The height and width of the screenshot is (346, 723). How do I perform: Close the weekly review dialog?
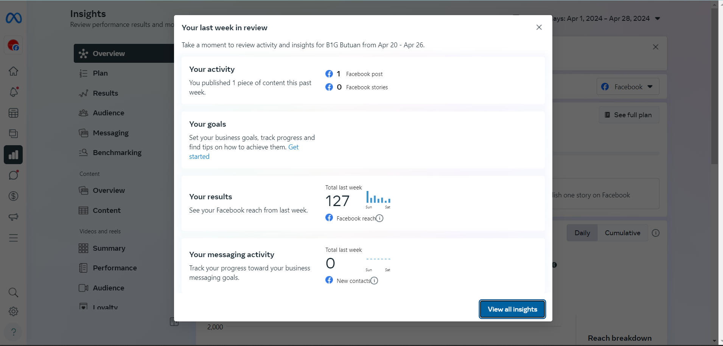tap(539, 27)
